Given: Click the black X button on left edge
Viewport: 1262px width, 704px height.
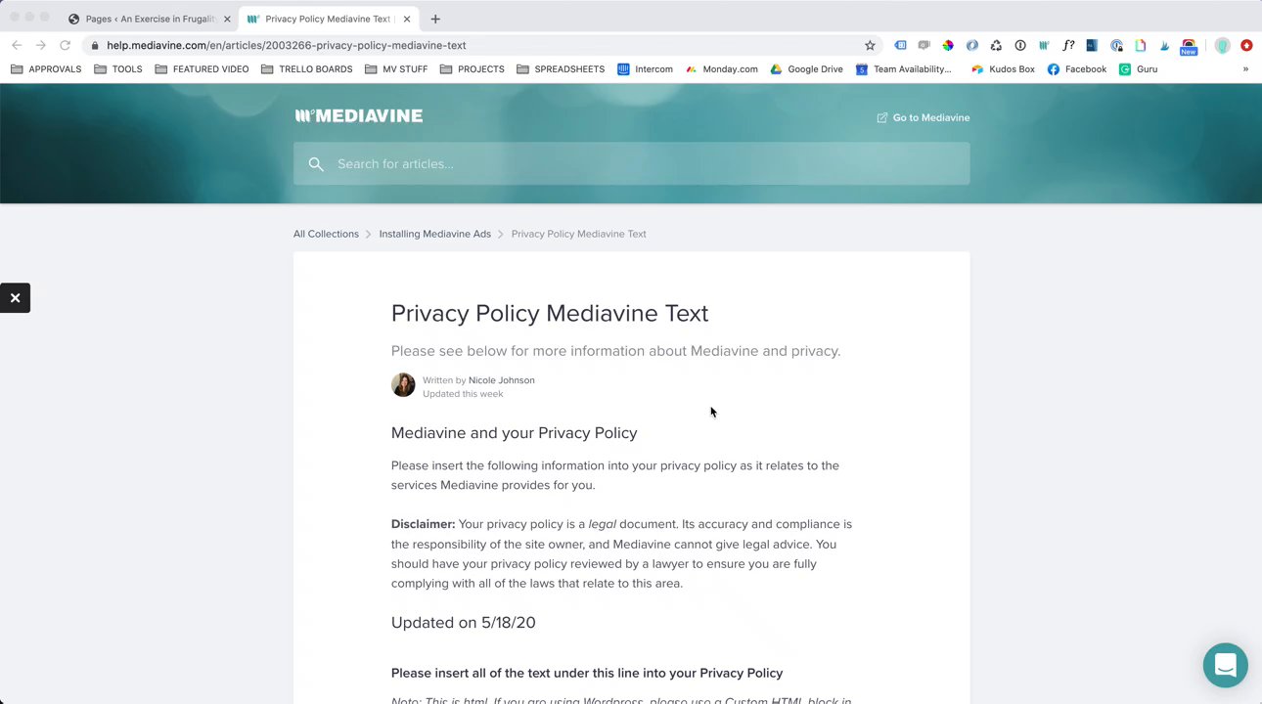Looking at the screenshot, I should 15,298.
